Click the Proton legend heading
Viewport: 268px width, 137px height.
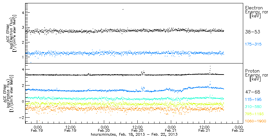pyautogui.click(x=252, y=71)
